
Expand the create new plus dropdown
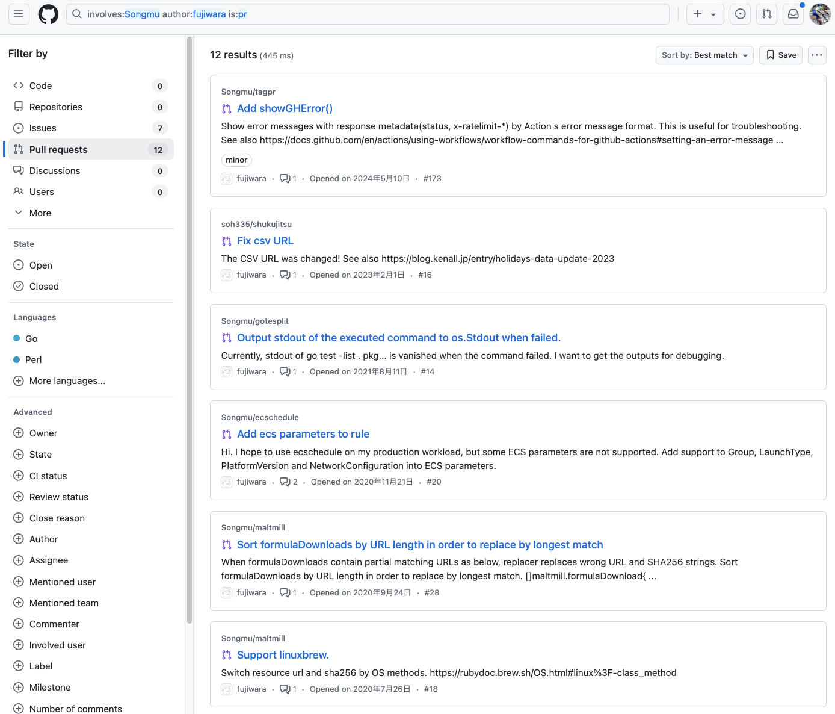click(x=704, y=14)
